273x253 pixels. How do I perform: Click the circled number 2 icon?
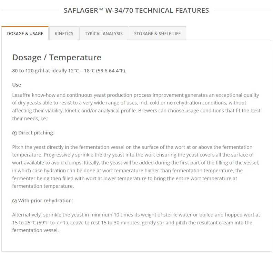pyautogui.click(x=14, y=201)
